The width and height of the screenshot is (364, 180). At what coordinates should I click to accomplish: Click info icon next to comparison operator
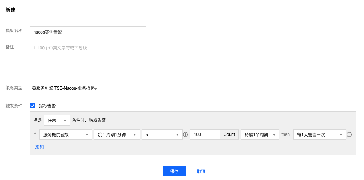tap(185, 134)
